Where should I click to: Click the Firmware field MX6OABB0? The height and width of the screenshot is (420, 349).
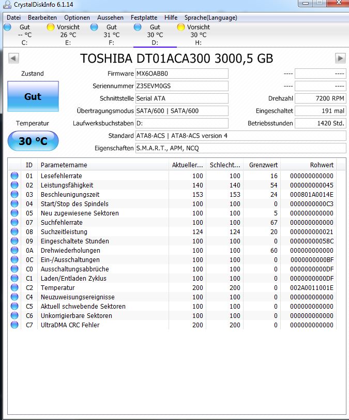[x=182, y=74]
